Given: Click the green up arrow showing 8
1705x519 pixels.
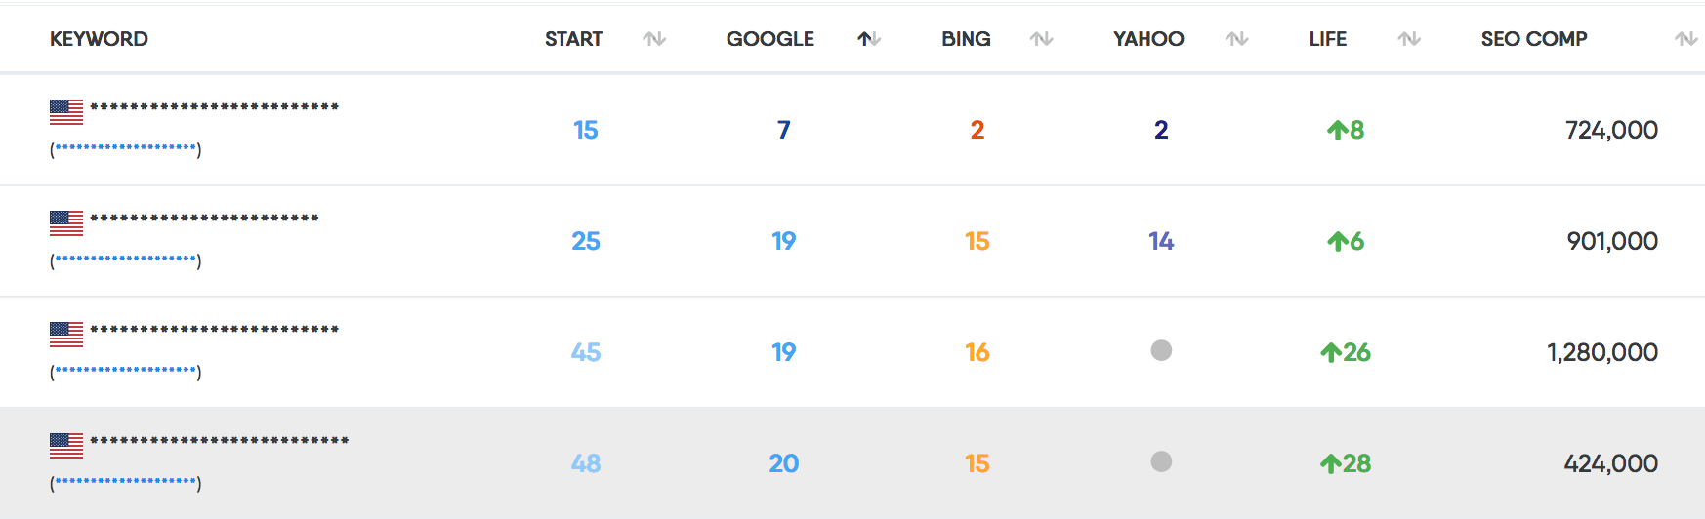Looking at the screenshot, I should [x=1338, y=130].
